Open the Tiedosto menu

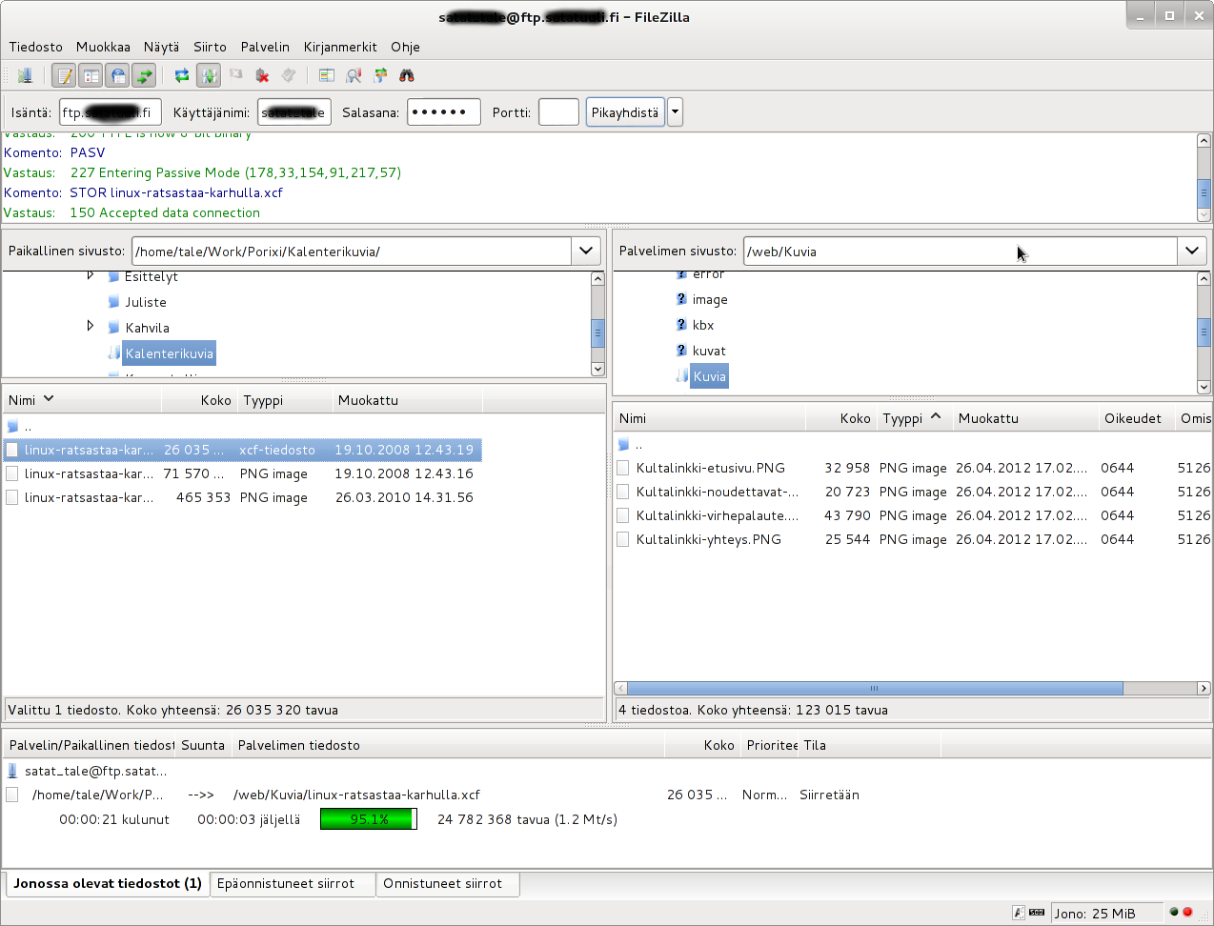click(x=35, y=47)
